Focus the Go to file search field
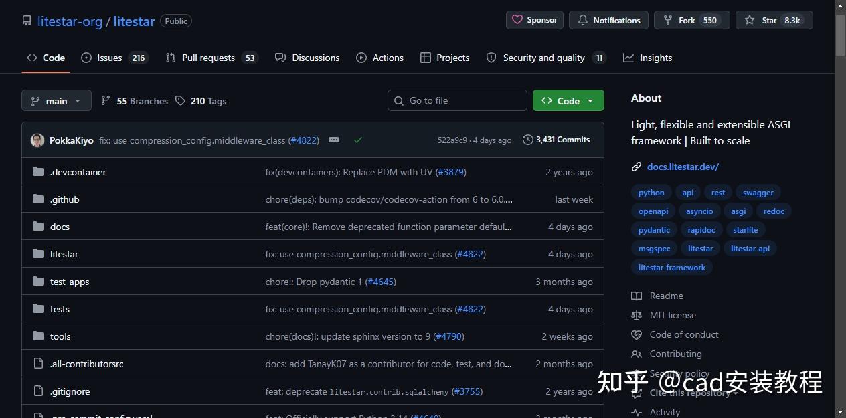This screenshot has width=846, height=418. (x=457, y=100)
